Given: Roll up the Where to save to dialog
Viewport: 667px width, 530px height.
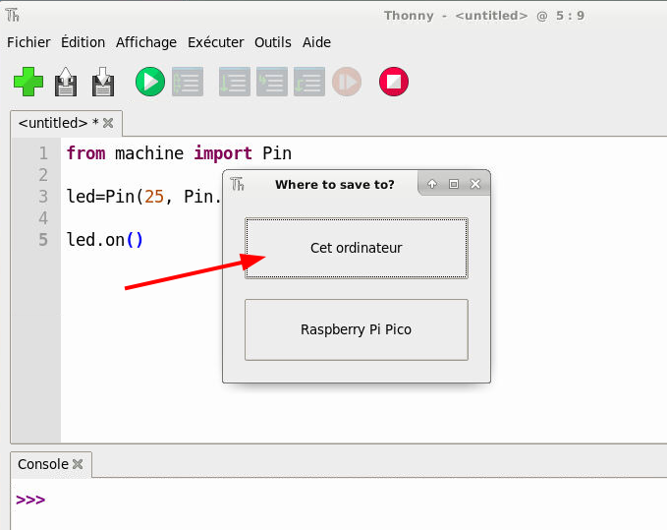Looking at the screenshot, I should [432, 184].
